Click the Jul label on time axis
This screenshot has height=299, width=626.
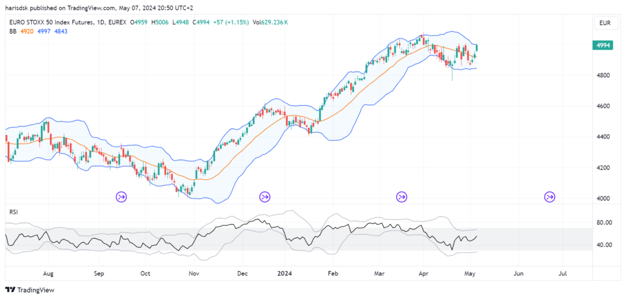pos(563,274)
